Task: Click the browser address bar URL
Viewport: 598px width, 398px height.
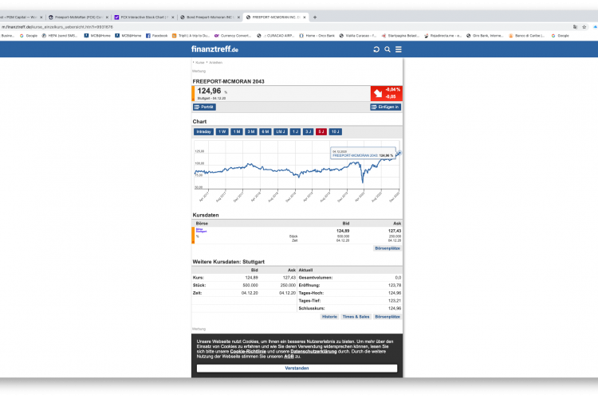Action: click(x=57, y=27)
